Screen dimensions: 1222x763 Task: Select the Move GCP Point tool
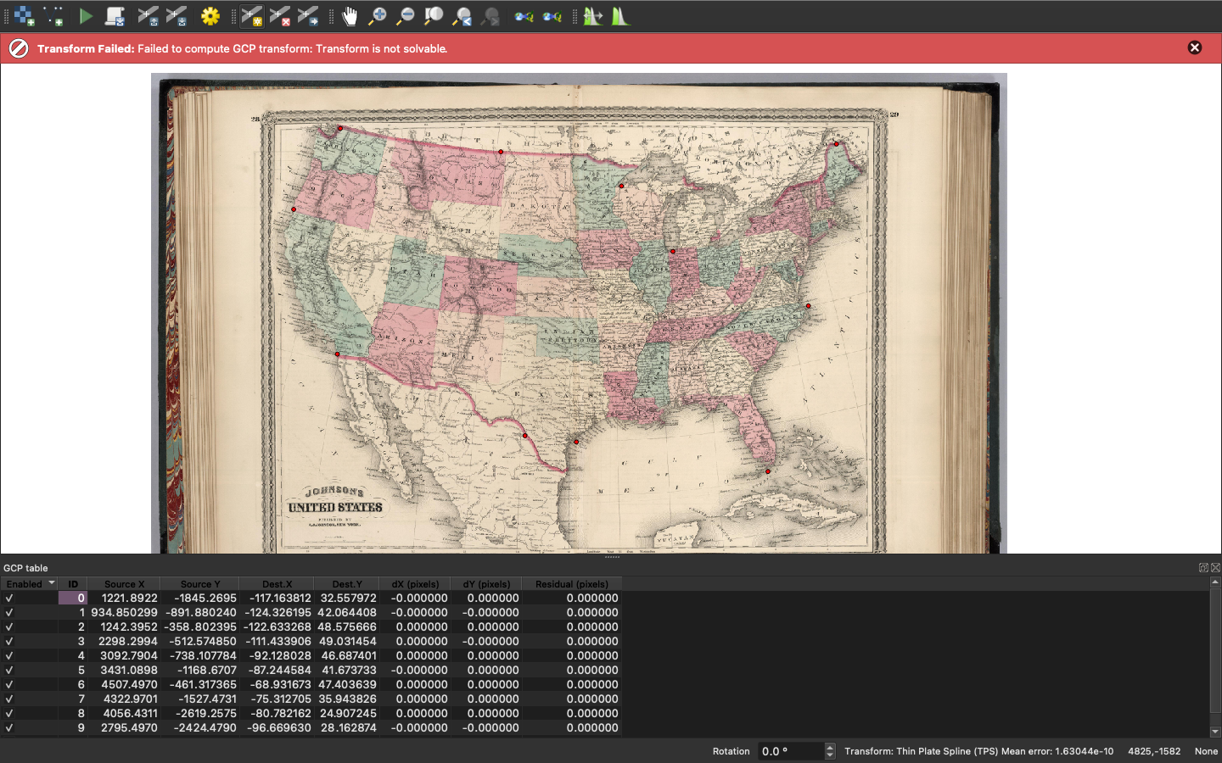pyautogui.click(x=309, y=16)
